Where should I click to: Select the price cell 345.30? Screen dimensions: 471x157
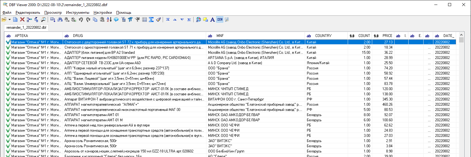tap(383, 99)
